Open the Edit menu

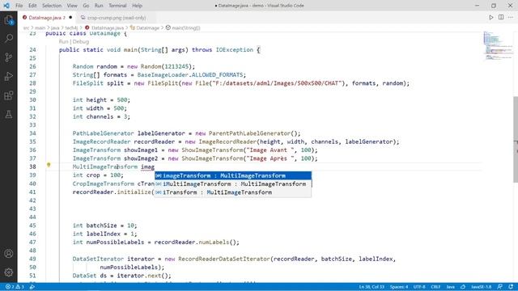[x=32, y=6]
